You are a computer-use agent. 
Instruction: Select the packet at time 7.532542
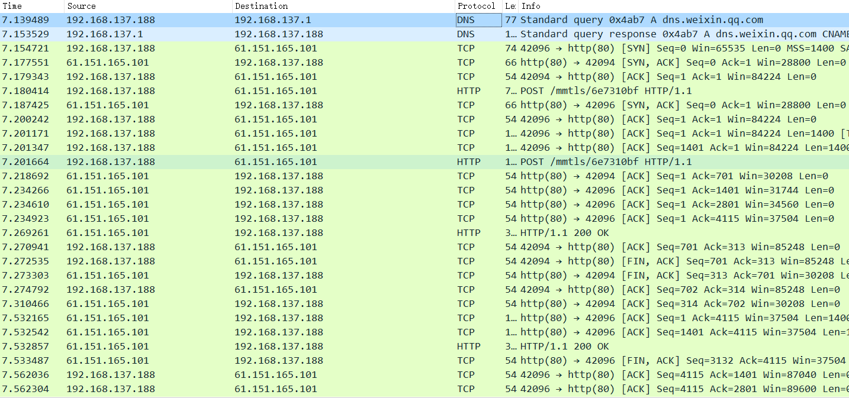pyautogui.click(x=424, y=332)
